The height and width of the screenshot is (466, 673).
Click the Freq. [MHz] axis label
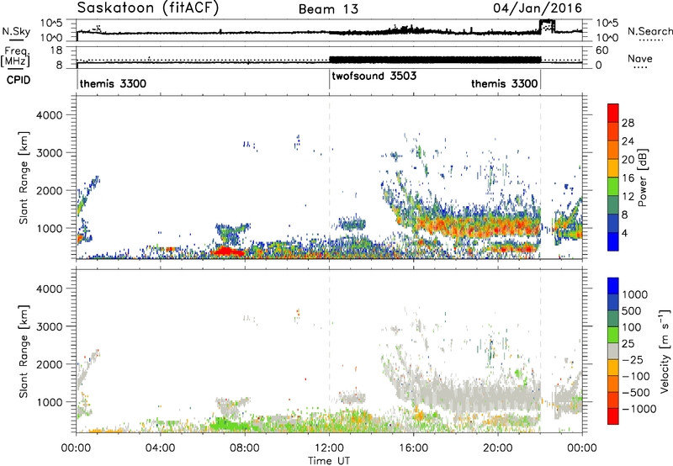point(16,56)
